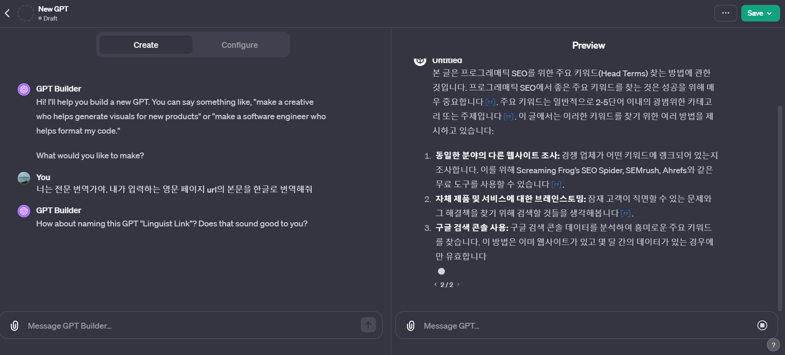Select the Create tab

click(x=145, y=45)
